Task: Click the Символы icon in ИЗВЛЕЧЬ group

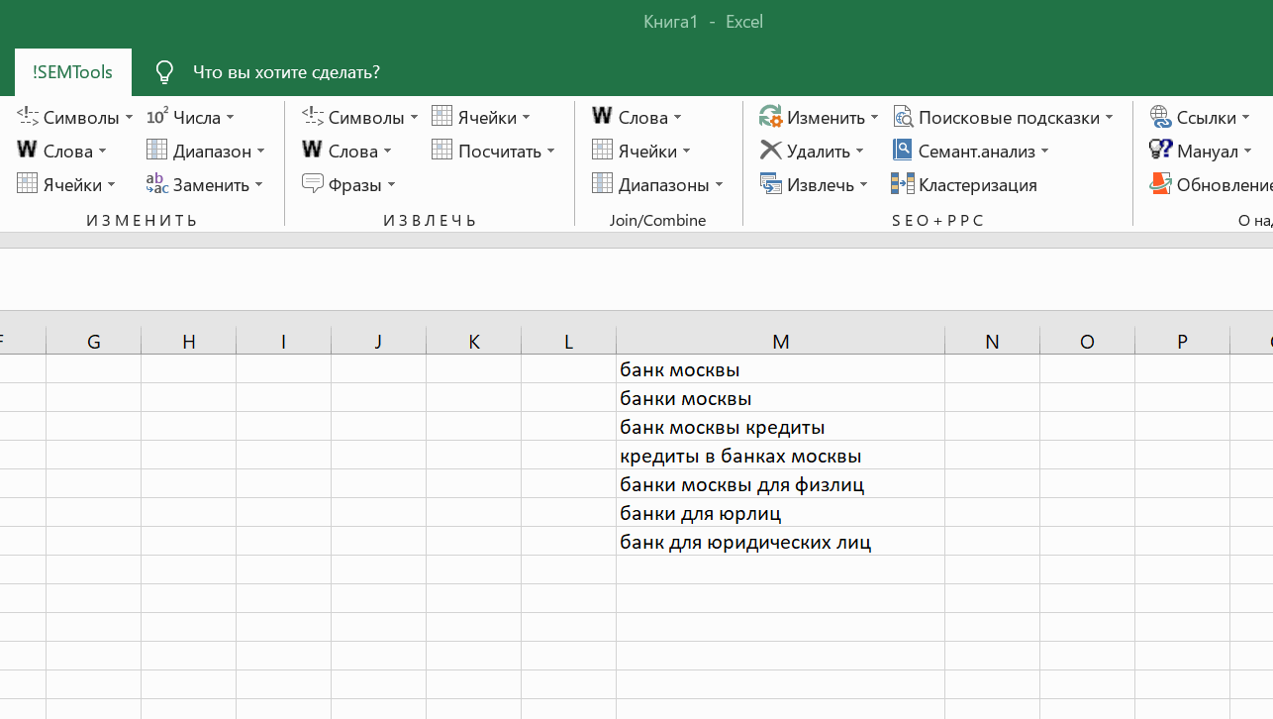Action: tap(313, 117)
